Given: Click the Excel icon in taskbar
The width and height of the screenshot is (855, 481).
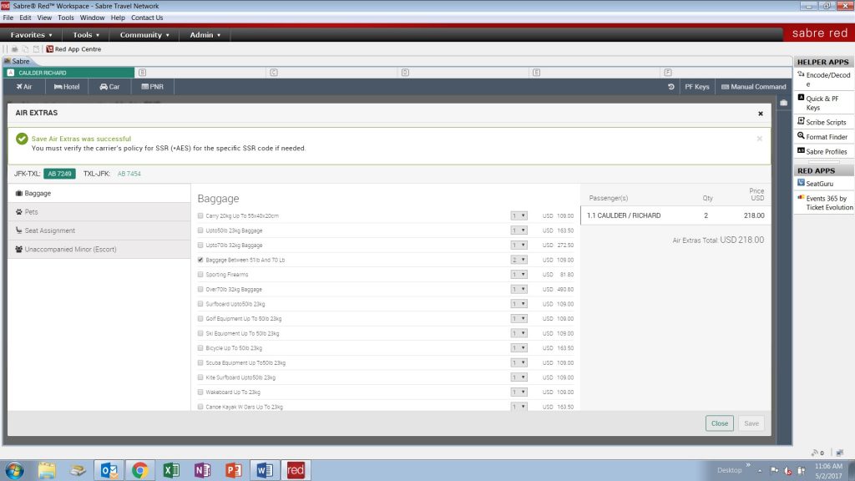Looking at the screenshot, I should tap(171, 470).
